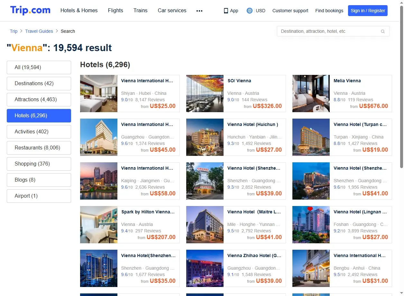The image size is (404, 296).
Task: Select Blogs (8) filter
Action: coord(39,180)
